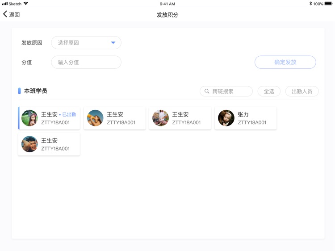The height and width of the screenshot is (251, 335).
Task: Tap avatar of person with flowers
Action: (161, 118)
